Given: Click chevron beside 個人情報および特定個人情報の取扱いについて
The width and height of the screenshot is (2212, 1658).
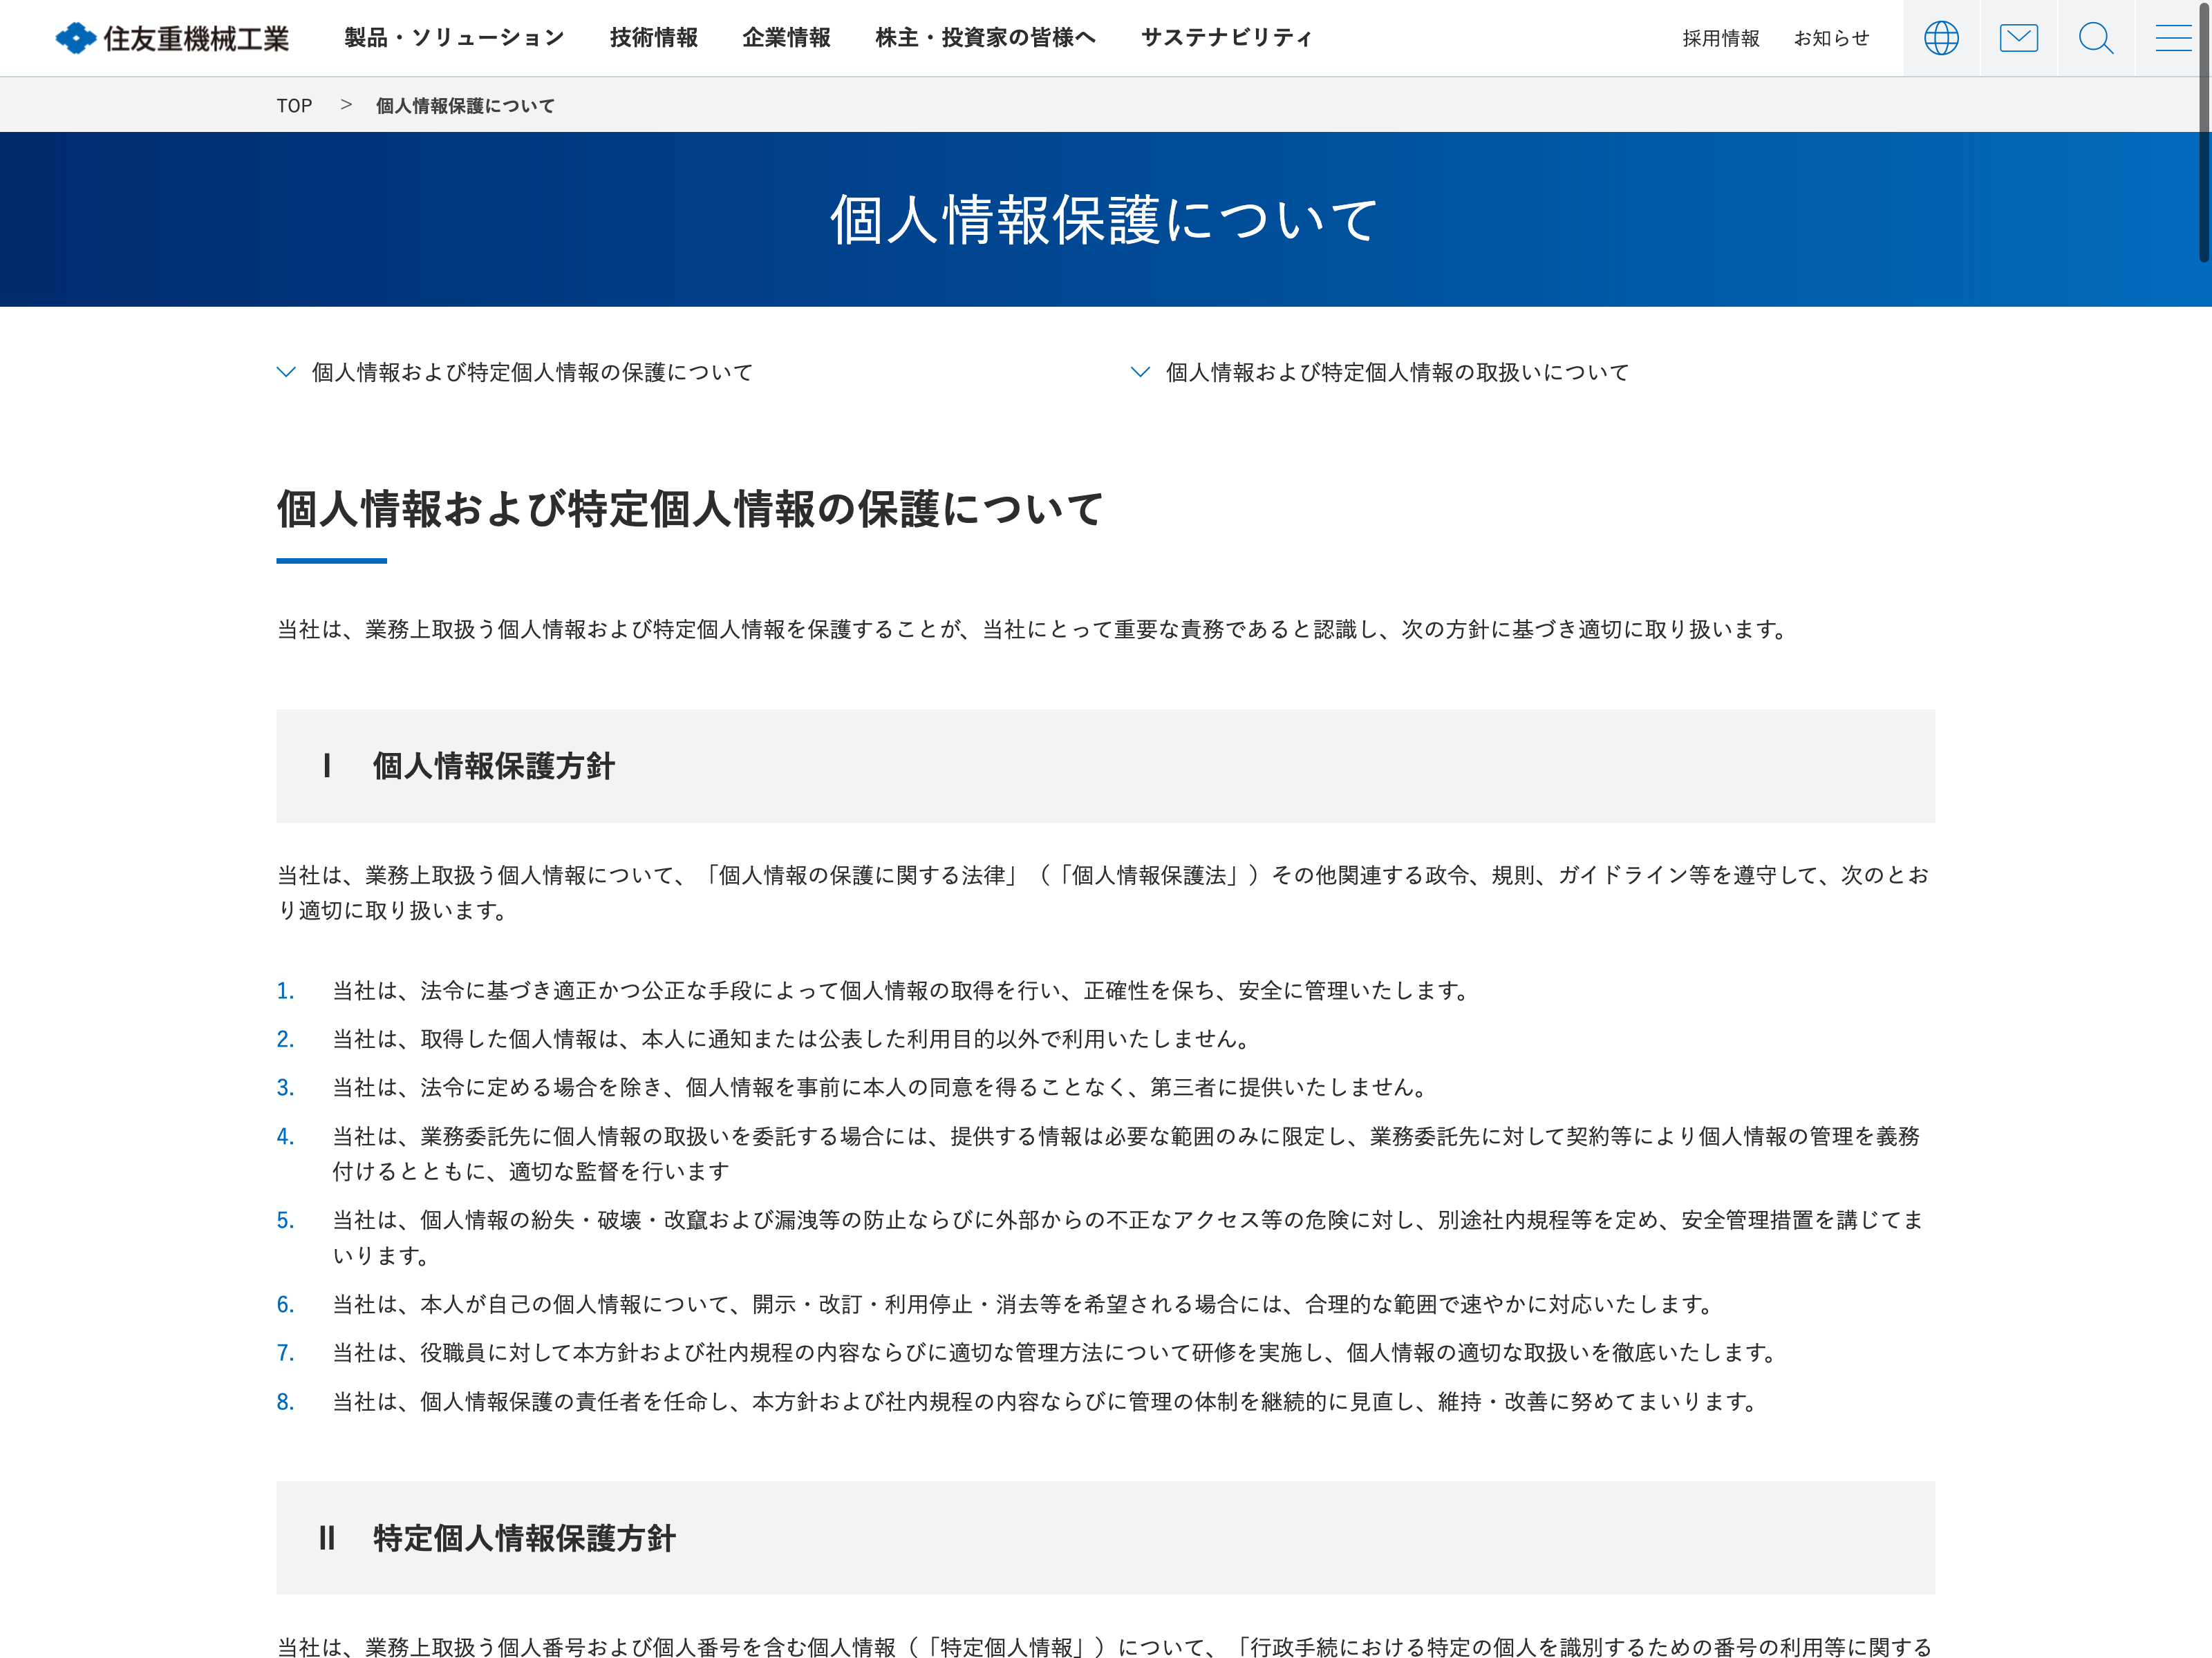Looking at the screenshot, I should click(x=1140, y=372).
